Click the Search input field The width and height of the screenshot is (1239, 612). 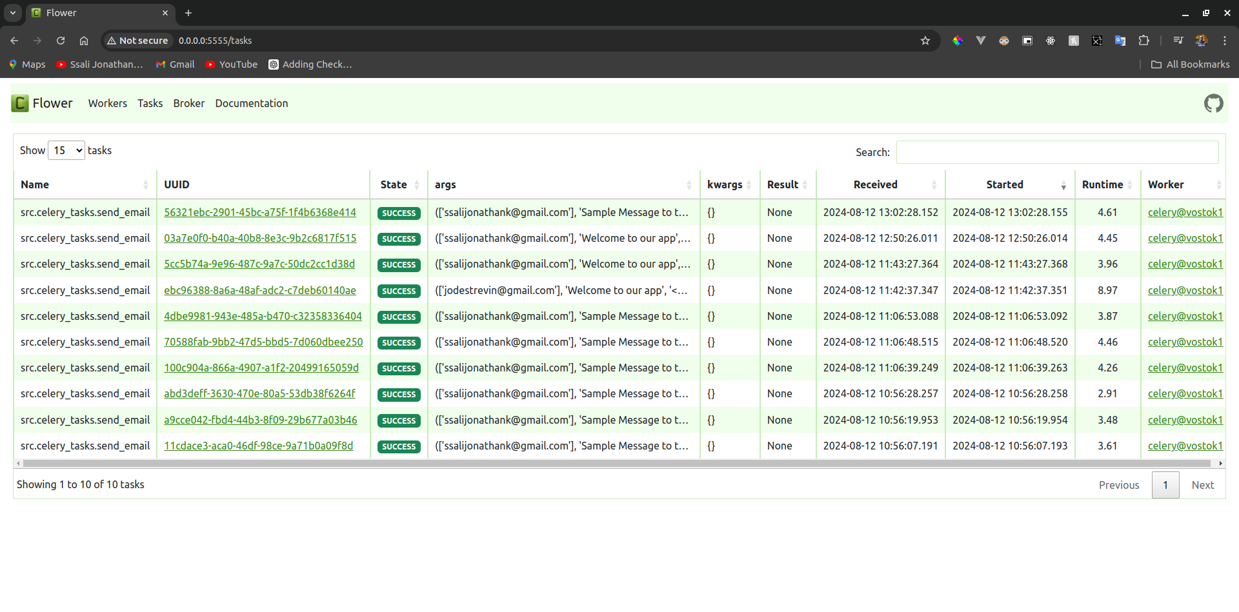click(1056, 152)
